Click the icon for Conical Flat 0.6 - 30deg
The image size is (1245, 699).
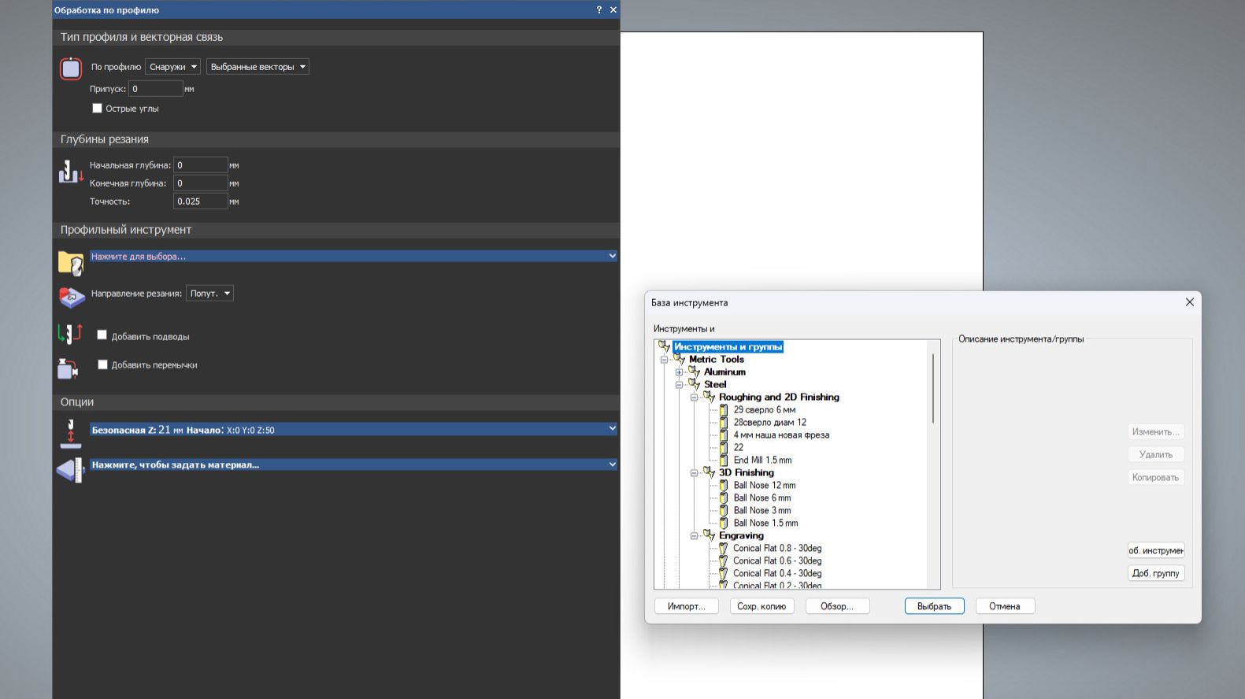pyautogui.click(x=724, y=560)
